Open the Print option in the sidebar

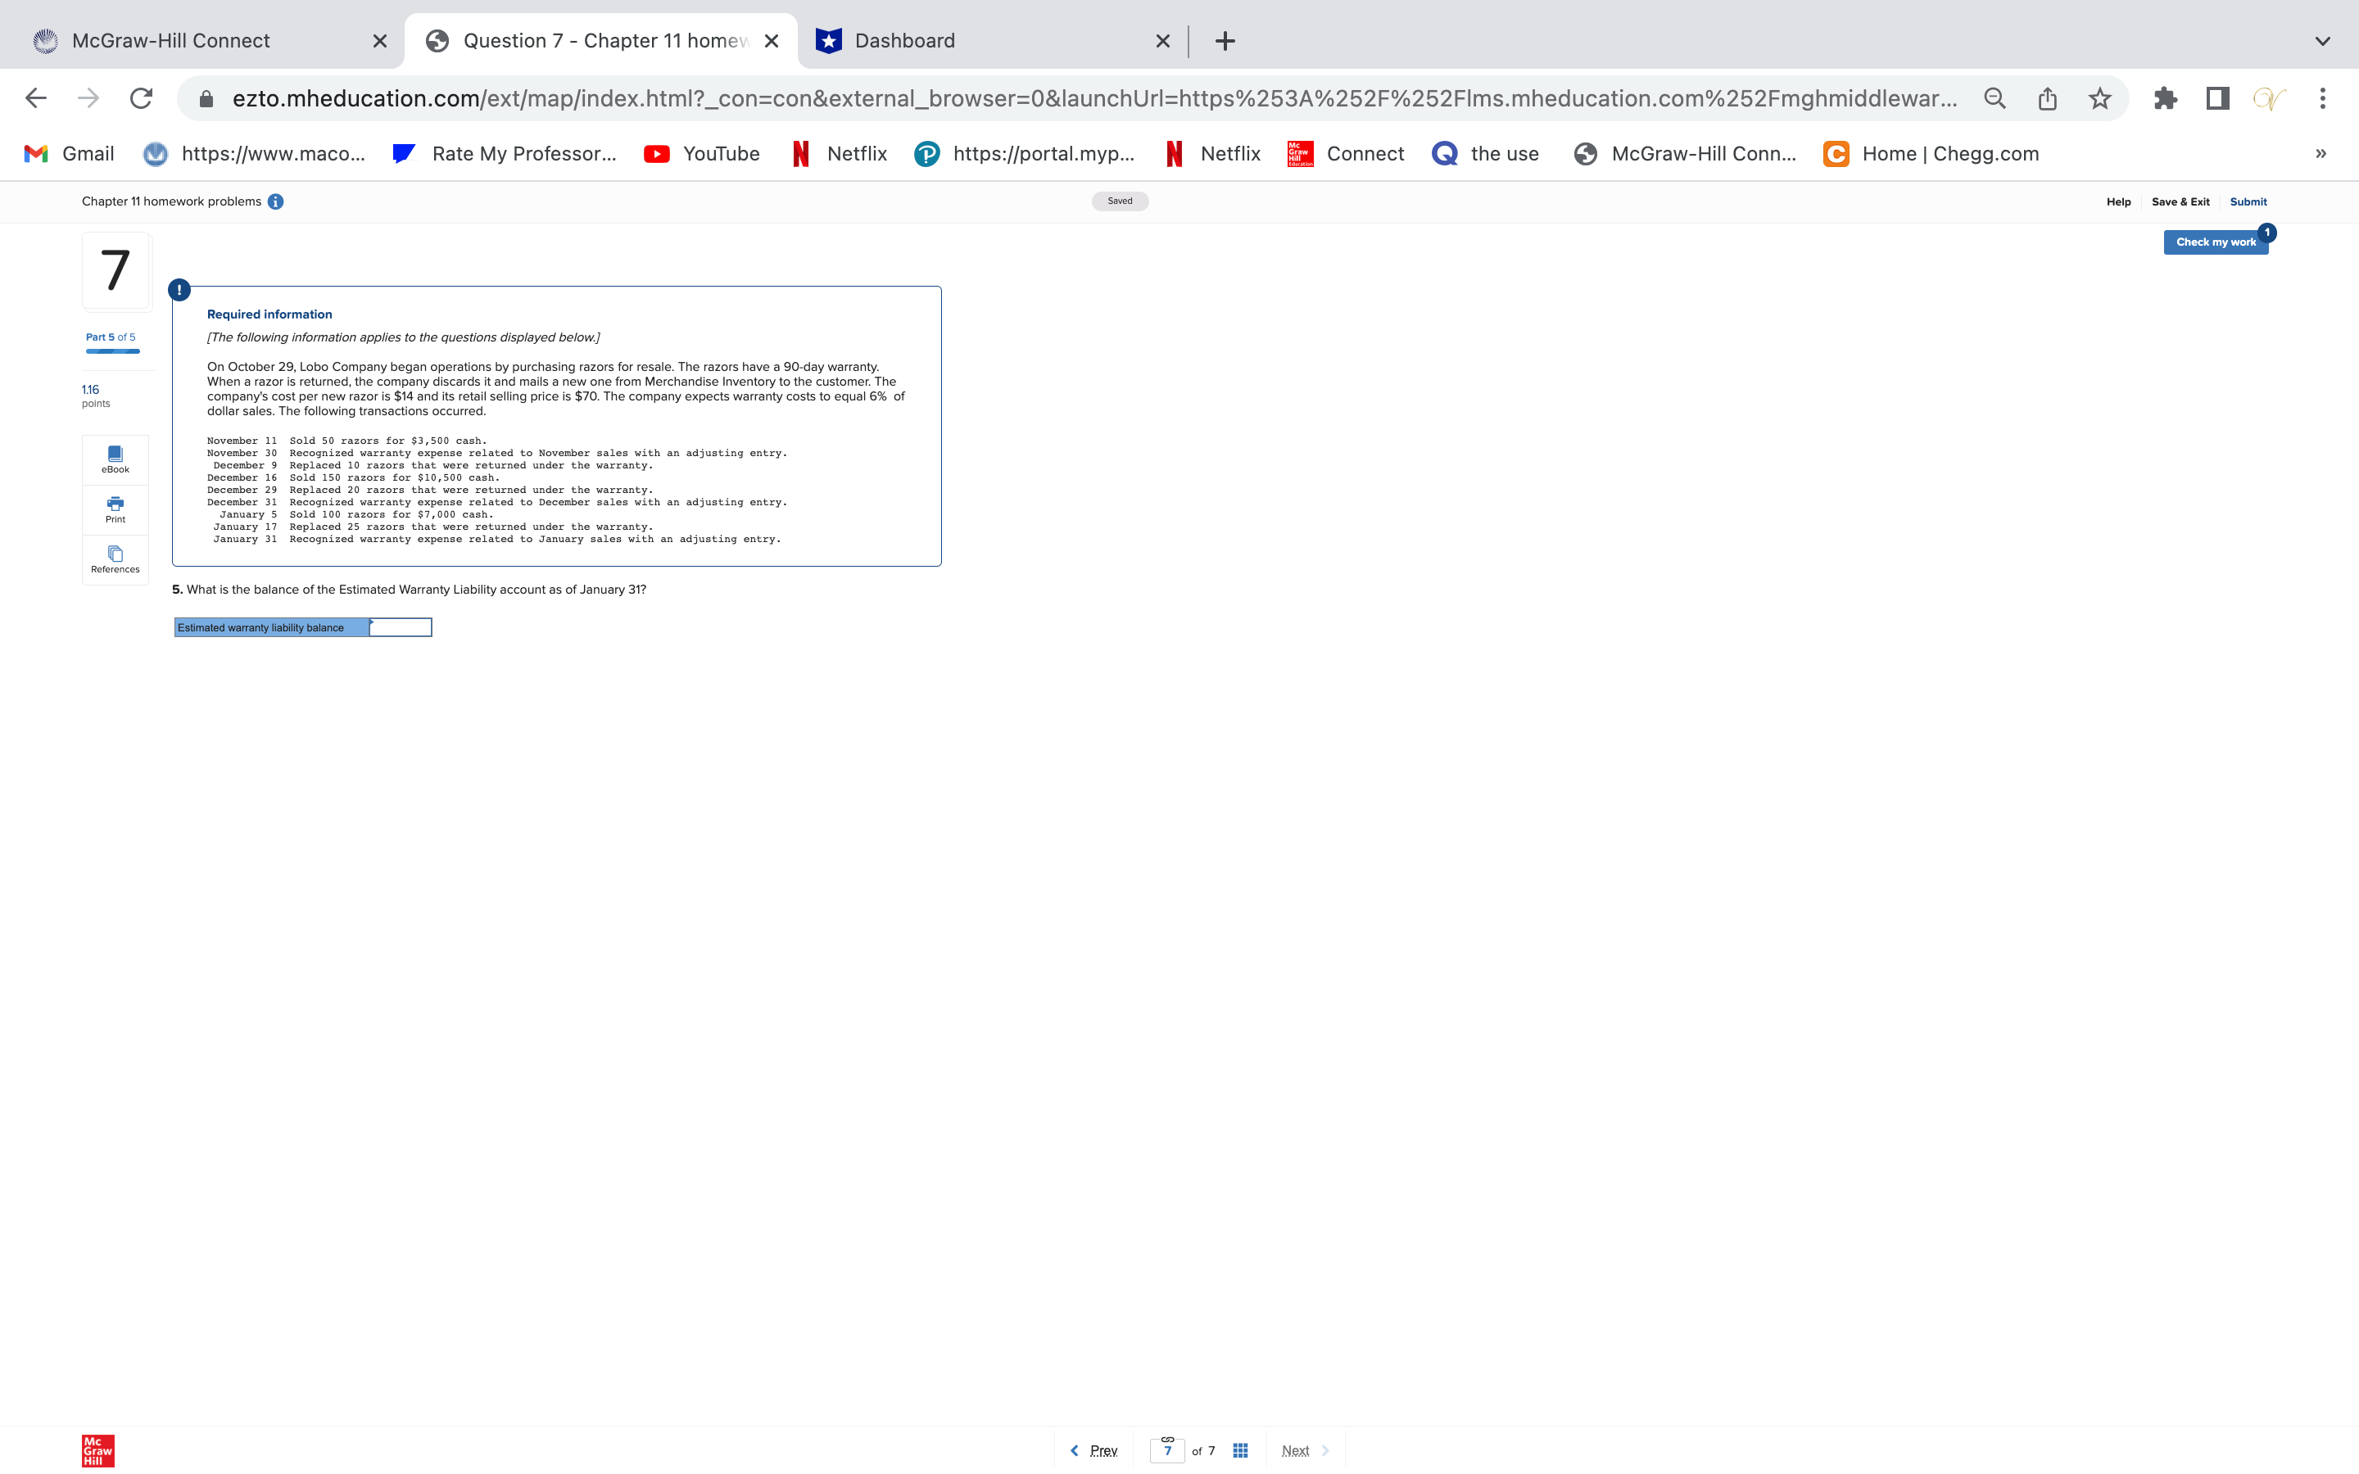[x=115, y=509]
